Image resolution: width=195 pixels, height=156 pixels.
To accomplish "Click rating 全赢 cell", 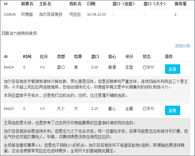I will point(129,109).
